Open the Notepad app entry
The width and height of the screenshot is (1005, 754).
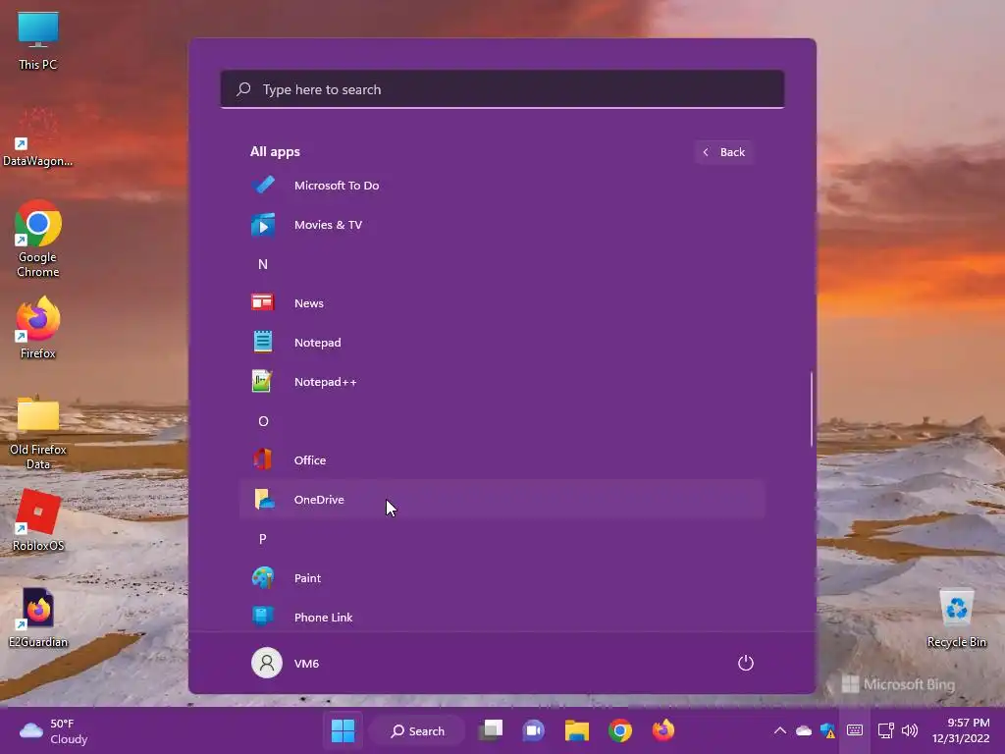coord(502,343)
